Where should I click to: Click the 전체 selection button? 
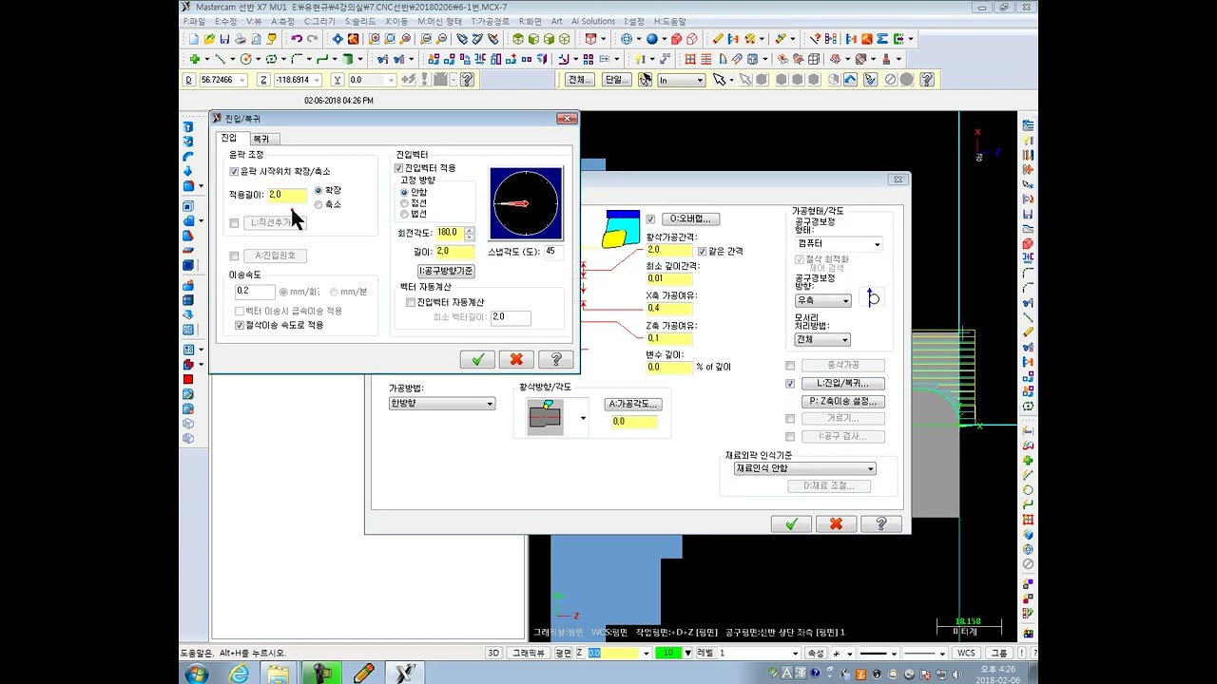click(x=579, y=80)
